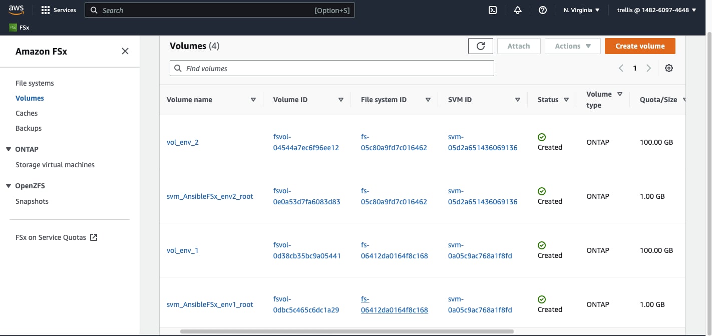Sort by Volume name column arrow
Image resolution: width=712 pixels, height=336 pixels.
(x=253, y=100)
